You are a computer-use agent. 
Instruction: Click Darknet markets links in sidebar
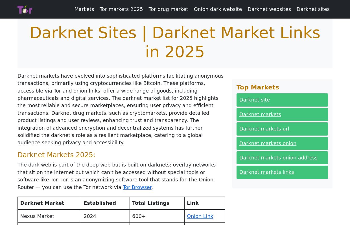(x=266, y=172)
